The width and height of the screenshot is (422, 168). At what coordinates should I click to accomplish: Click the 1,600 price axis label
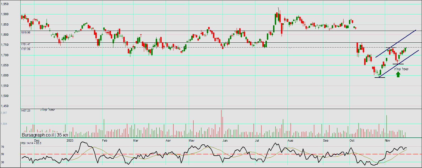click(x=4, y=76)
